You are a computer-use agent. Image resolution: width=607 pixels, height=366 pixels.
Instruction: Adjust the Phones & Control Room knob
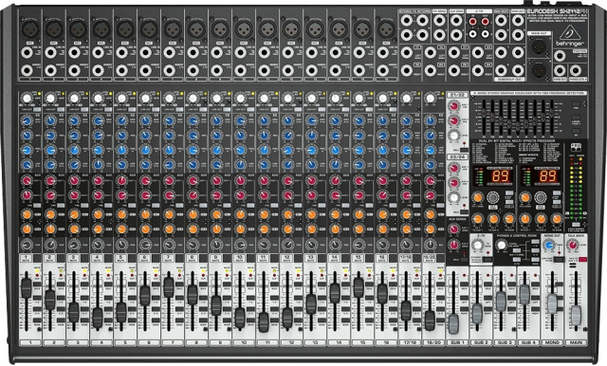(x=502, y=245)
